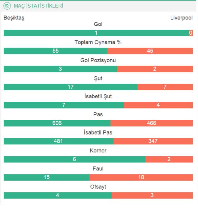Select the green possession bar showing 55
The image size is (198, 210).
click(x=55, y=51)
